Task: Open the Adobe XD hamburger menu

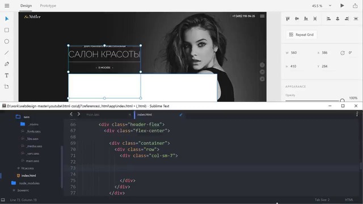Action: (x=7, y=6)
